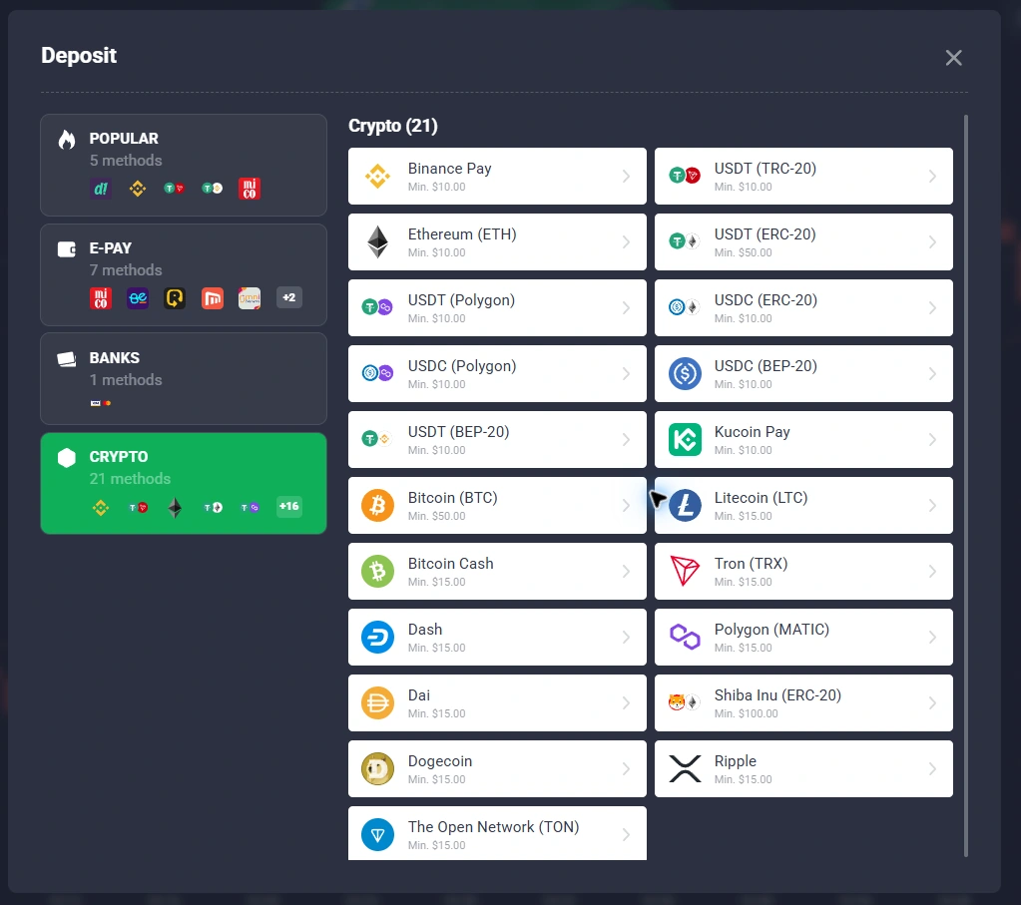
Task: Click the Kucoin Pay green logo icon
Action: tap(685, 439)
